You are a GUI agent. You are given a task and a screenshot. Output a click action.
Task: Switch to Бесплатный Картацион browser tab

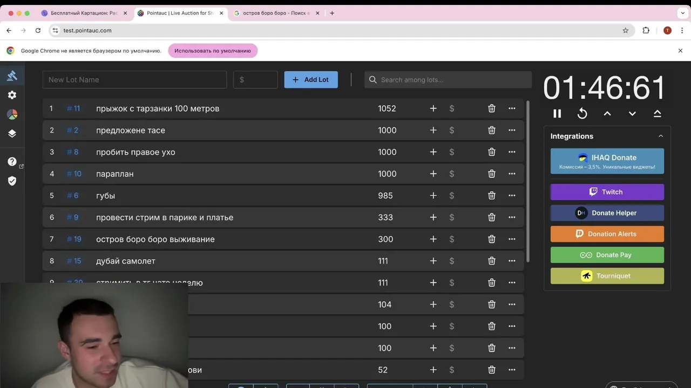click(84, 13)
